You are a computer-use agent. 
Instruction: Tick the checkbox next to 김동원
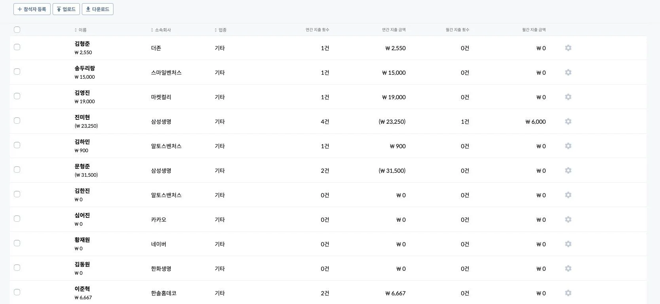pos(17,268)
